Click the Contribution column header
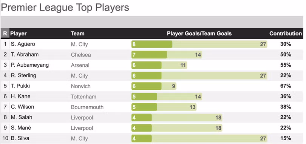This screenshot has width=306, height=144. pyautogui.click(x=286, y=34)
